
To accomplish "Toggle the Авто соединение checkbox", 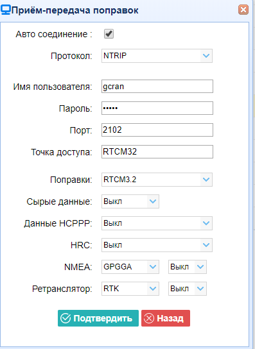I will pos(109,34).
